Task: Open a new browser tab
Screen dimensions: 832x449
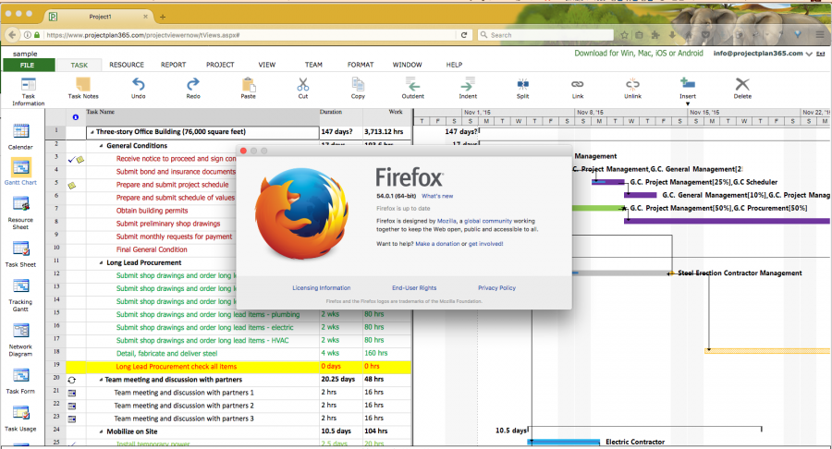Action: click(163, 17)
